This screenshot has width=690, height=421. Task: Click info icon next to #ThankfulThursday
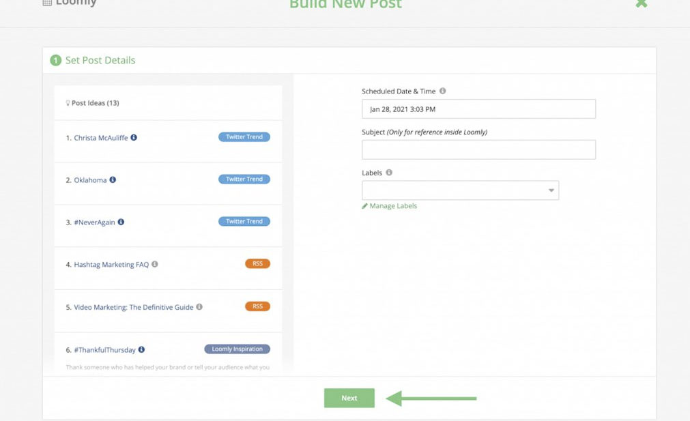click(141, 349)
